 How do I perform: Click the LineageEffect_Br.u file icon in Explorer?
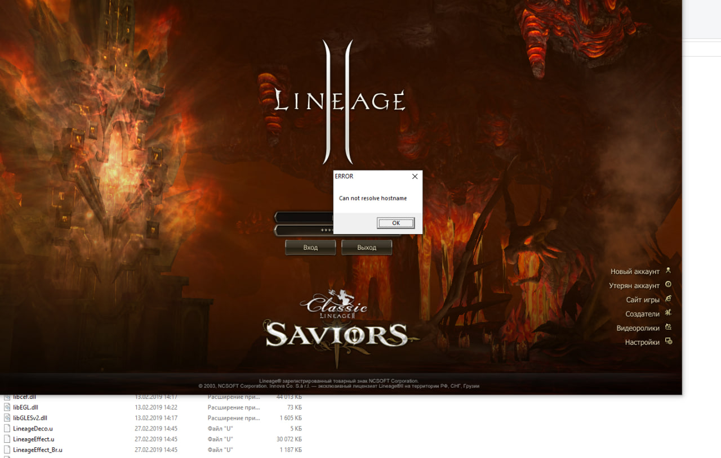coord(7,450)
